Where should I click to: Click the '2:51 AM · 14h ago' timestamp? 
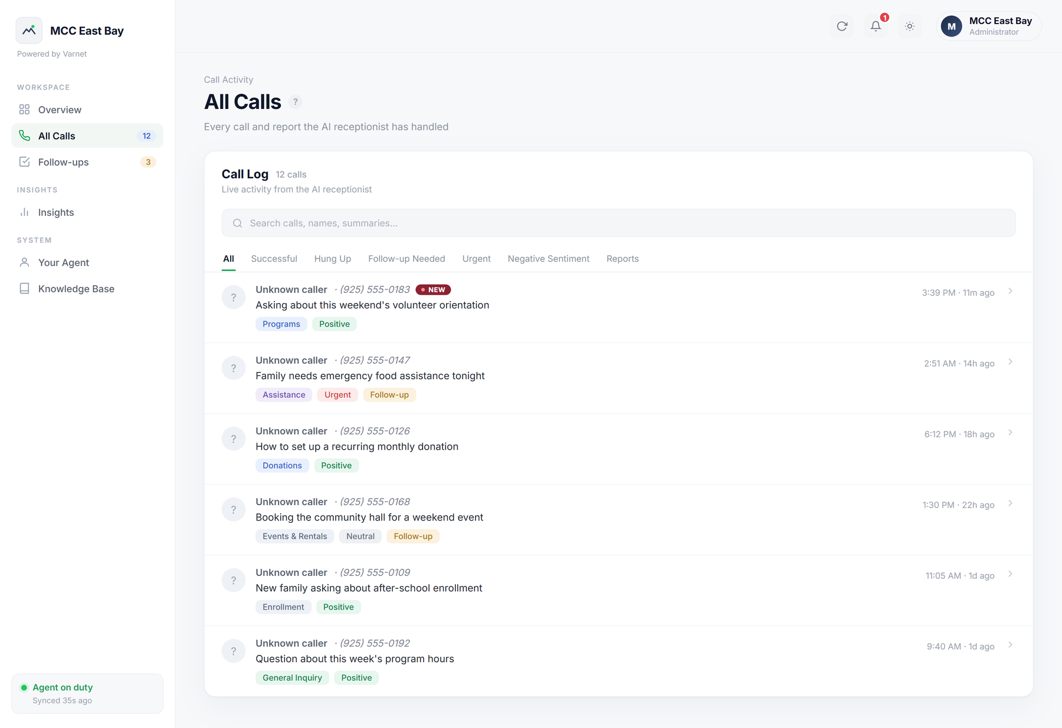959,364
